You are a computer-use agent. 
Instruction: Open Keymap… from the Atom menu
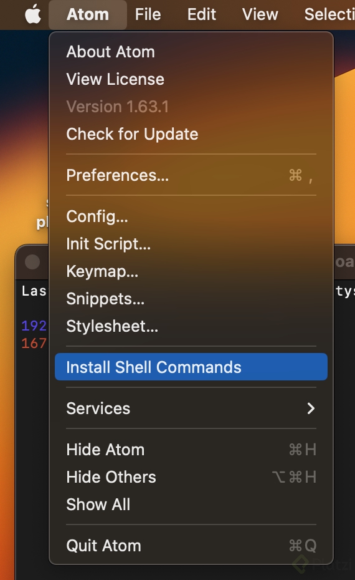(191, 271)
